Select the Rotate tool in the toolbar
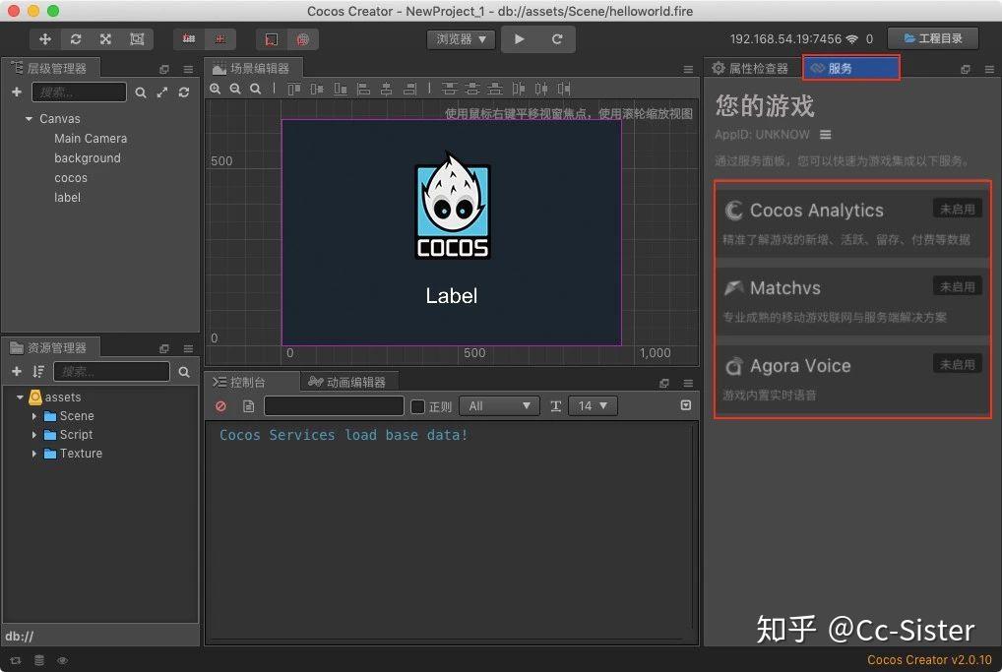1002x672 pixels. (x=77, y=39)
